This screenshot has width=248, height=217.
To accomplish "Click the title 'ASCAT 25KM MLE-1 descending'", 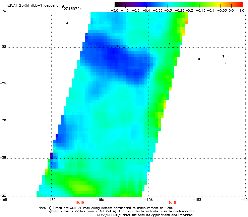I will point(35,6).
